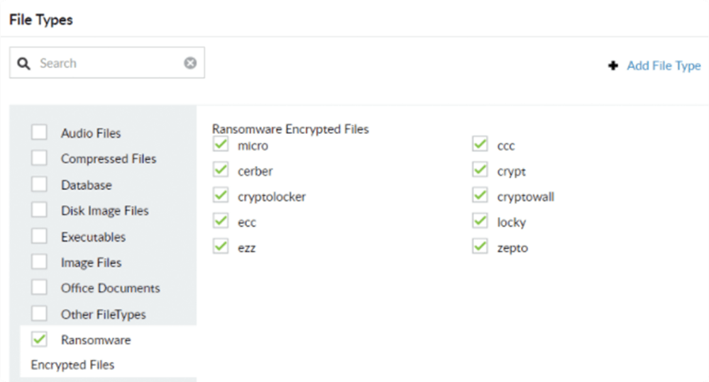The width and height of the screenshot is (709, 382).
Task: Toggle the Office Documents checkbox
Action: point(40,288)
